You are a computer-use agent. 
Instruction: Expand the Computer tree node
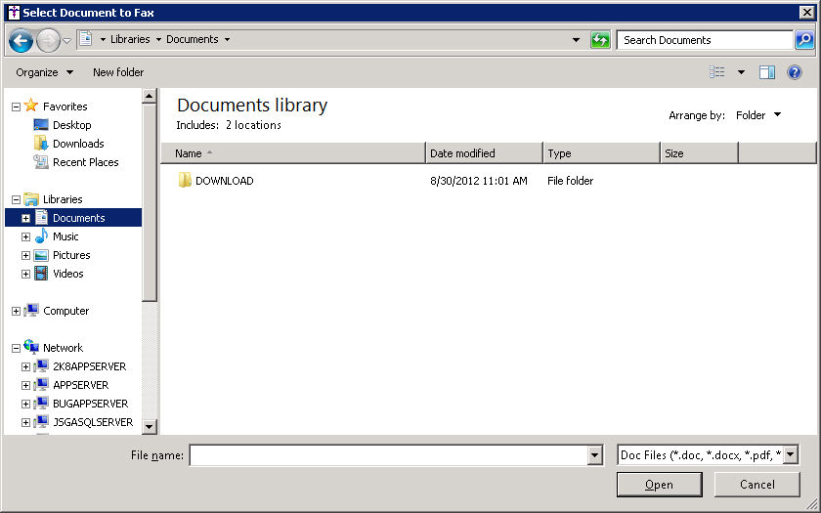pos(16,311)
